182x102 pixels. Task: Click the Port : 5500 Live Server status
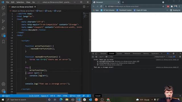click(75, 96)
